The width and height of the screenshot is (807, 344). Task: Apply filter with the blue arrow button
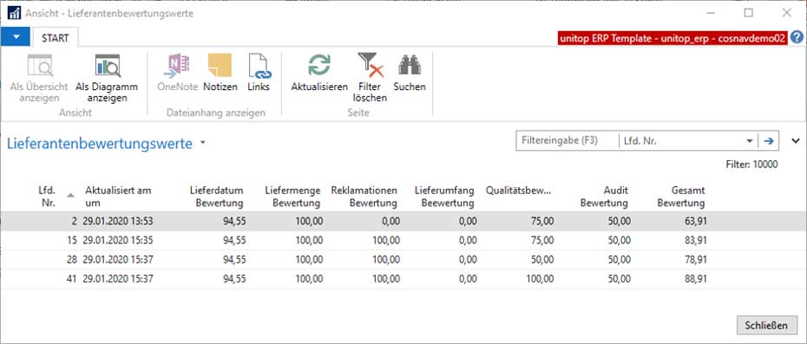(769, 141)
